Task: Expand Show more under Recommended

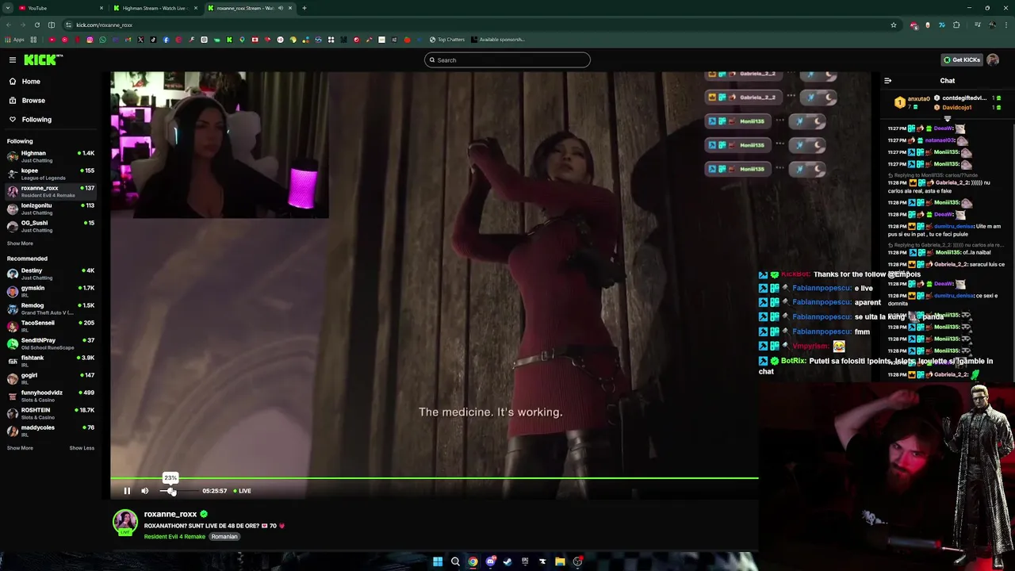Action: [20, 448]
